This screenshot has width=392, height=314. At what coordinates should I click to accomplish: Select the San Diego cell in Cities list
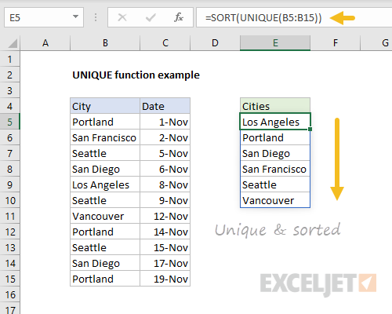click(x=275, y=153)
